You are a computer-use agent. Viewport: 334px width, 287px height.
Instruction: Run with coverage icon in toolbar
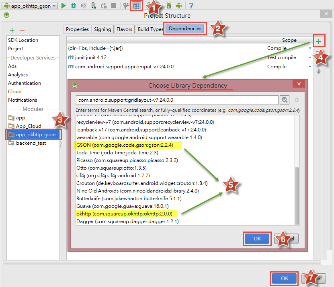84,6
